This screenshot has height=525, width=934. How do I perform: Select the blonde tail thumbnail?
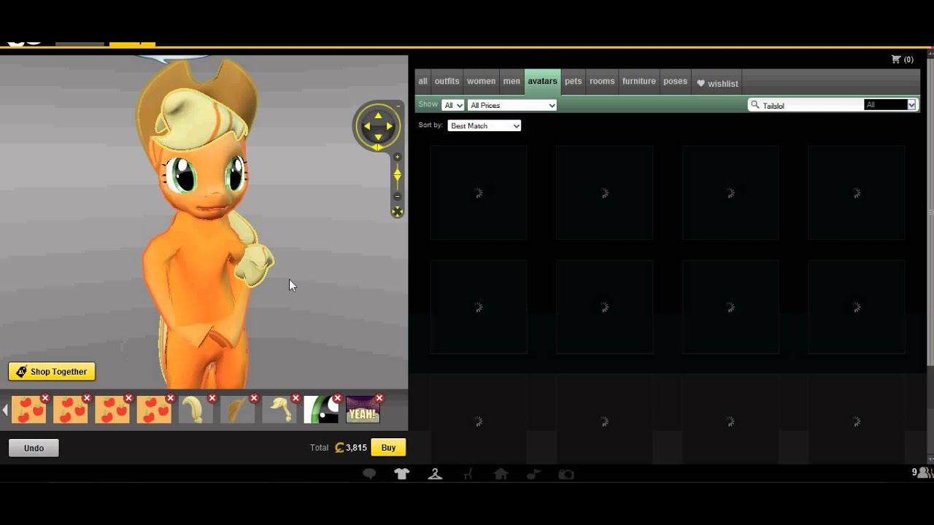[x=196, y=411]
